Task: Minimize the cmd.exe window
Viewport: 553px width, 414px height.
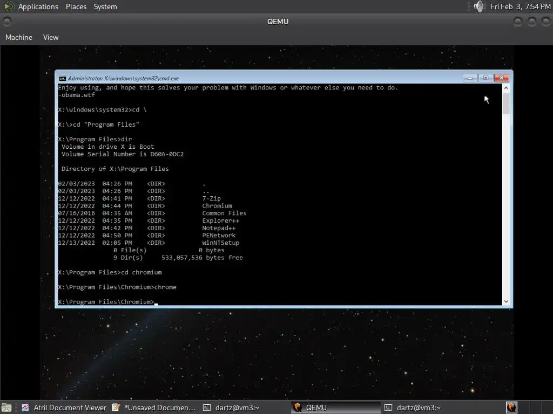Action: tap(470, 78)
